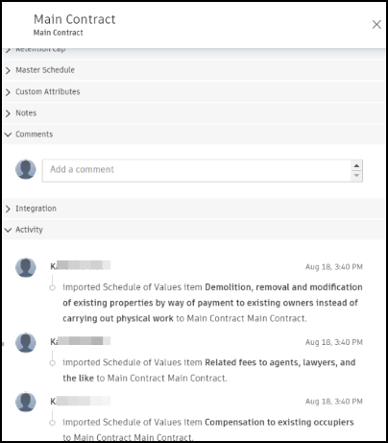
Task: Close the Main Contract panel
Action: click(x=376, y=24)
